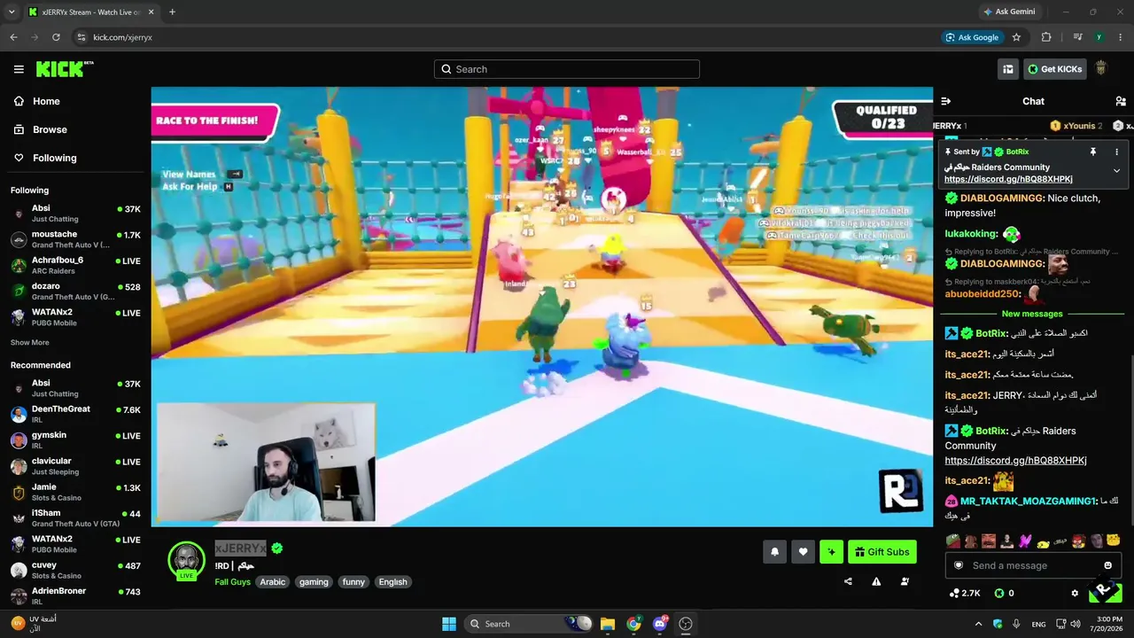Open File Explorer from the taskbar
The image size is (1134, 638).
click(x=608, y=624)
